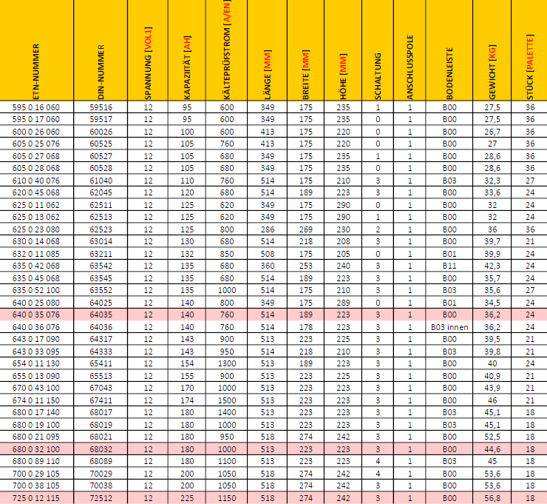Click the KÄLTEPRÜFSTROM header cell

[226, 50]
